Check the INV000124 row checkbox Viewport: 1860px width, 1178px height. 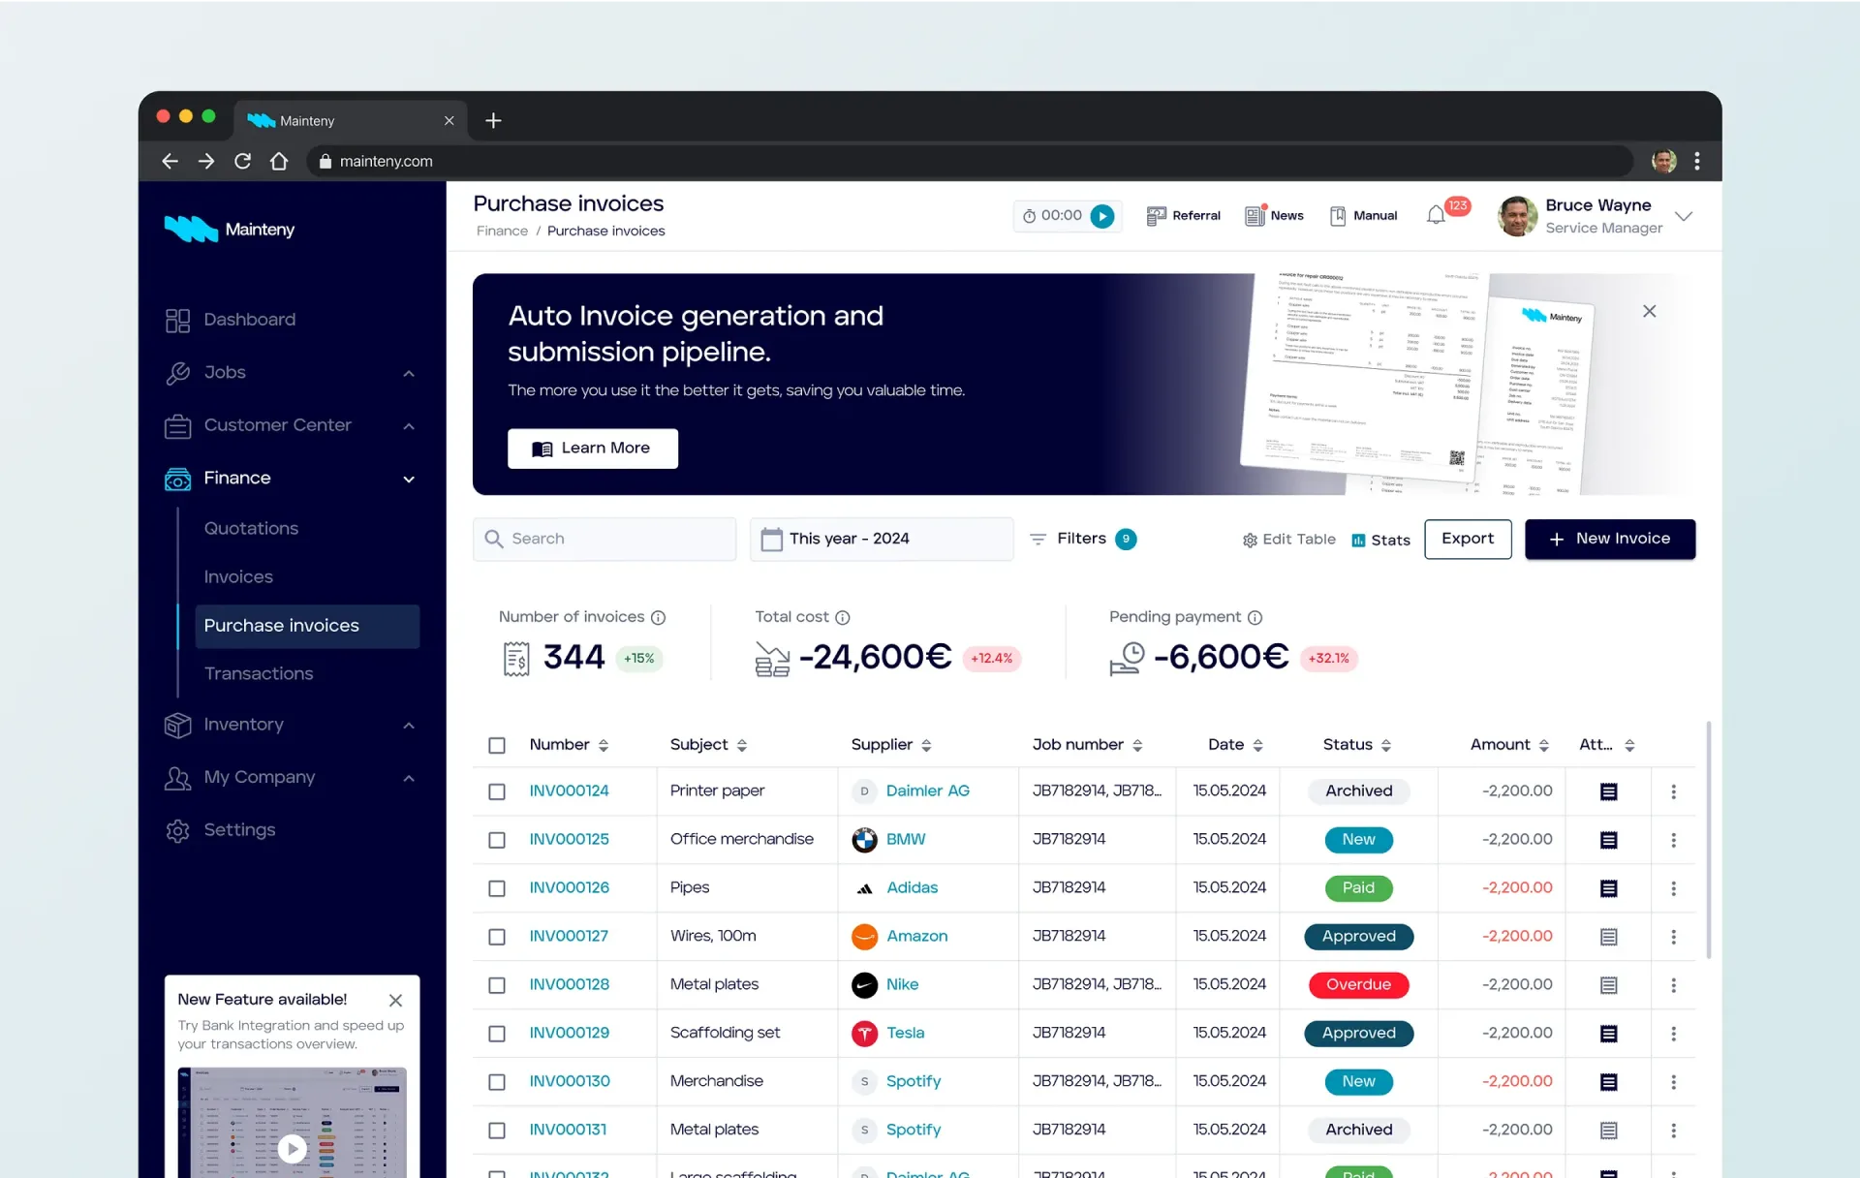(x=497, y=791)
